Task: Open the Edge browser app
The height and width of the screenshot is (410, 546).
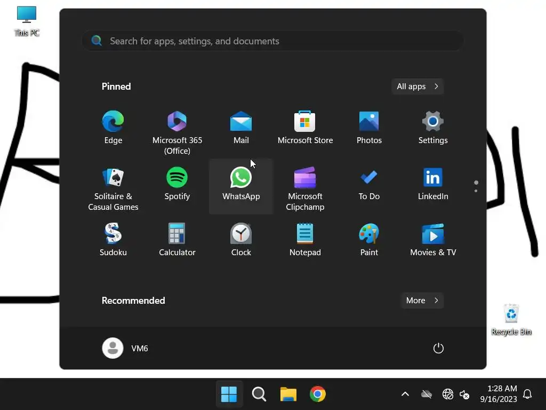Action: pyautogui.click(x=113, y=128)
